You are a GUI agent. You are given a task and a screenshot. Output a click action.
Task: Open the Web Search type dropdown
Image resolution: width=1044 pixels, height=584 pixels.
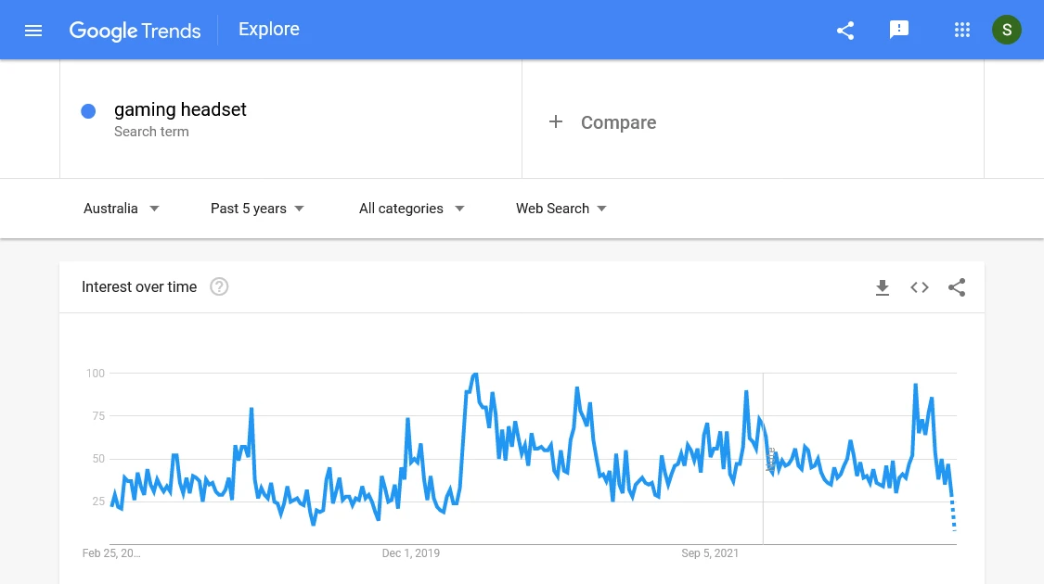coord(561,209)
